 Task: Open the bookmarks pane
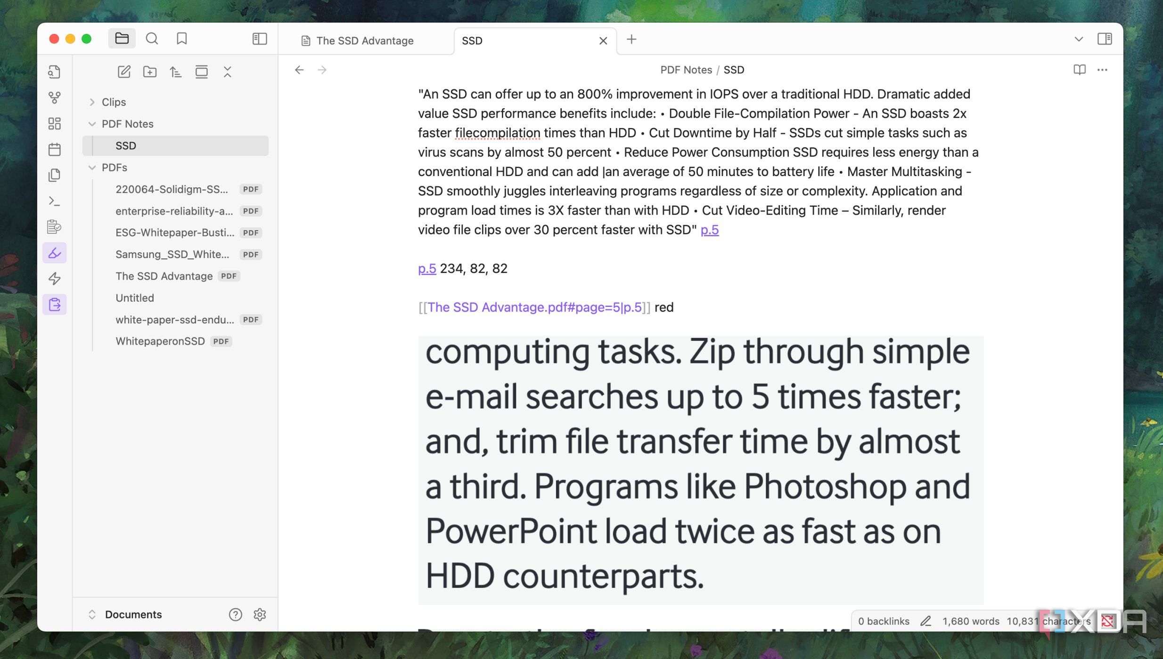[x=181, y=39]
